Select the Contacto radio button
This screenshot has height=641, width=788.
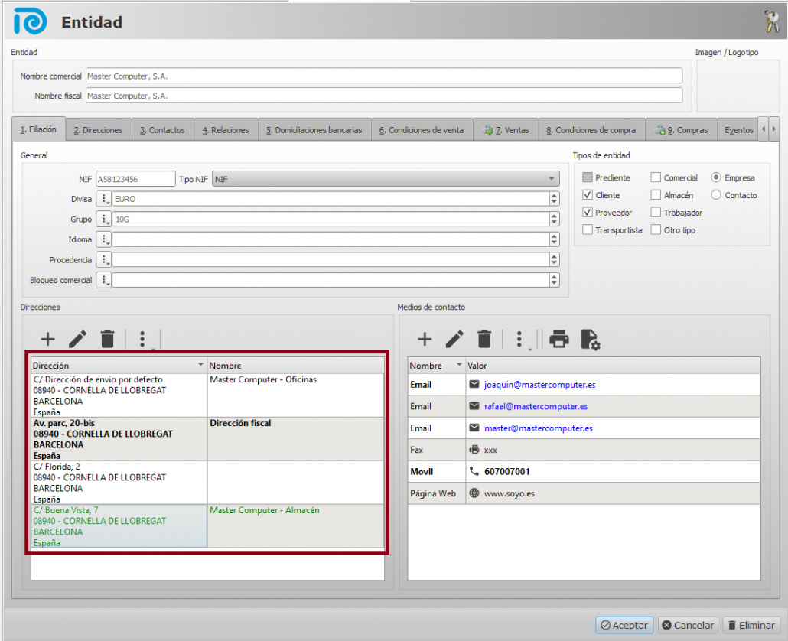[716, 195]
